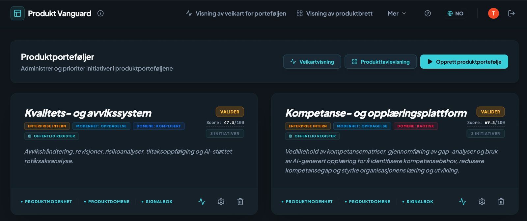Open Produktdomene link on Kompetanse- og opplæringsplattform card
Image resolution: width=527 pixels, height=221 pixels.
(x=368, y=202)
